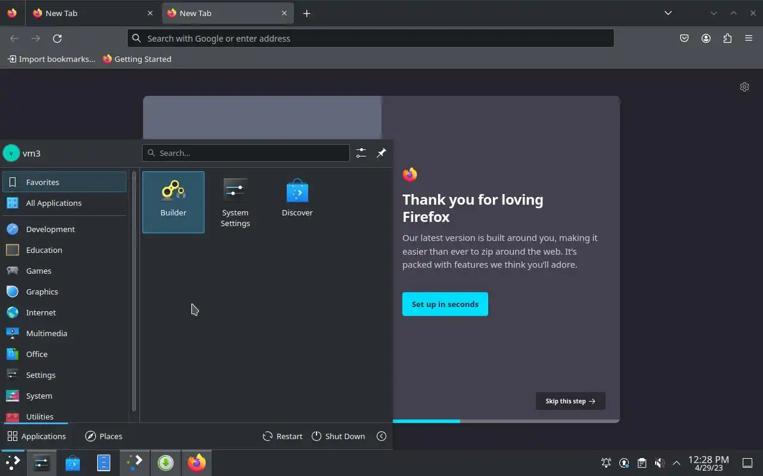Open the Graphics category
The width and height of the screenshot is (763, 476).
click(x=64, y=292)
